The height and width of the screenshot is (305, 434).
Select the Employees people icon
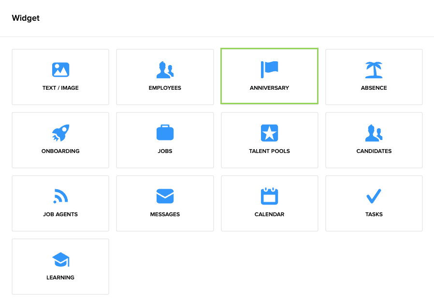tap(165, 70)
